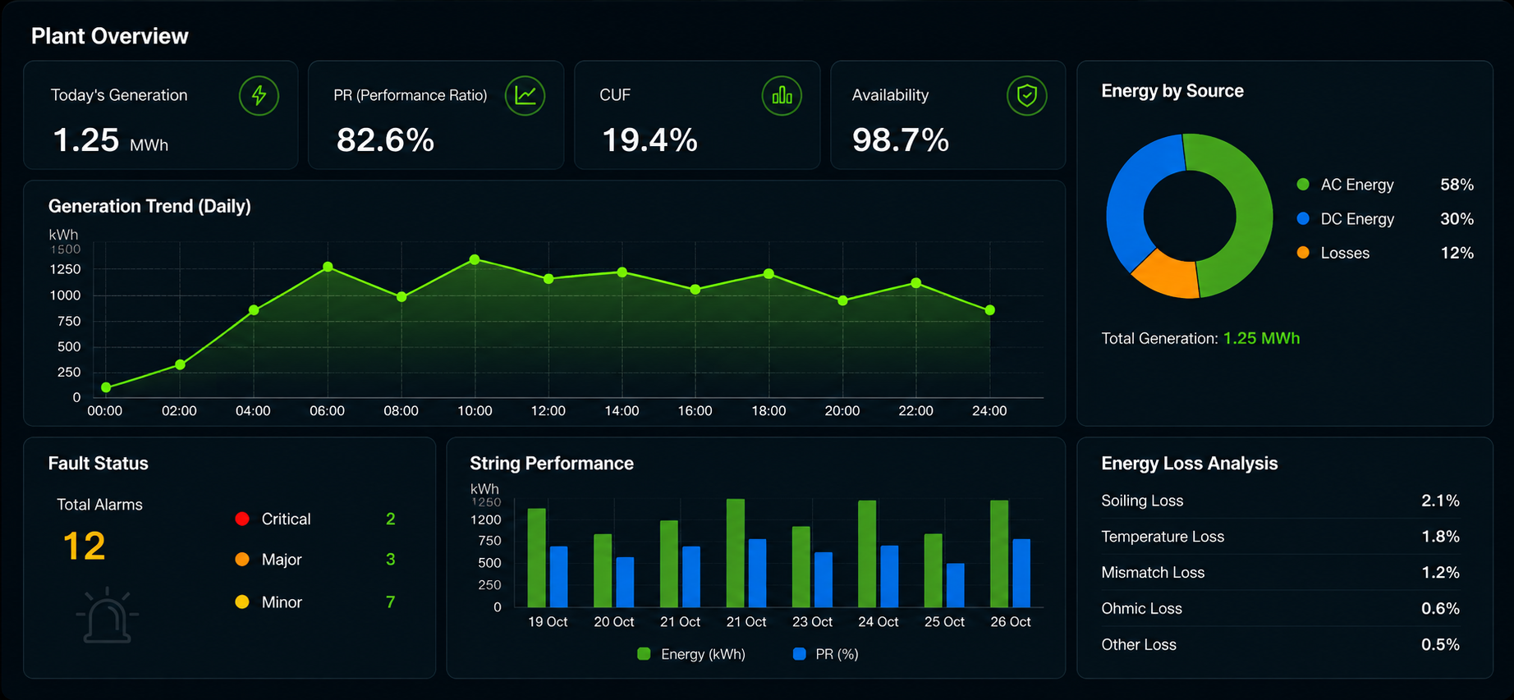Click the Today's Generation 1.25 value

pos(86,140)
